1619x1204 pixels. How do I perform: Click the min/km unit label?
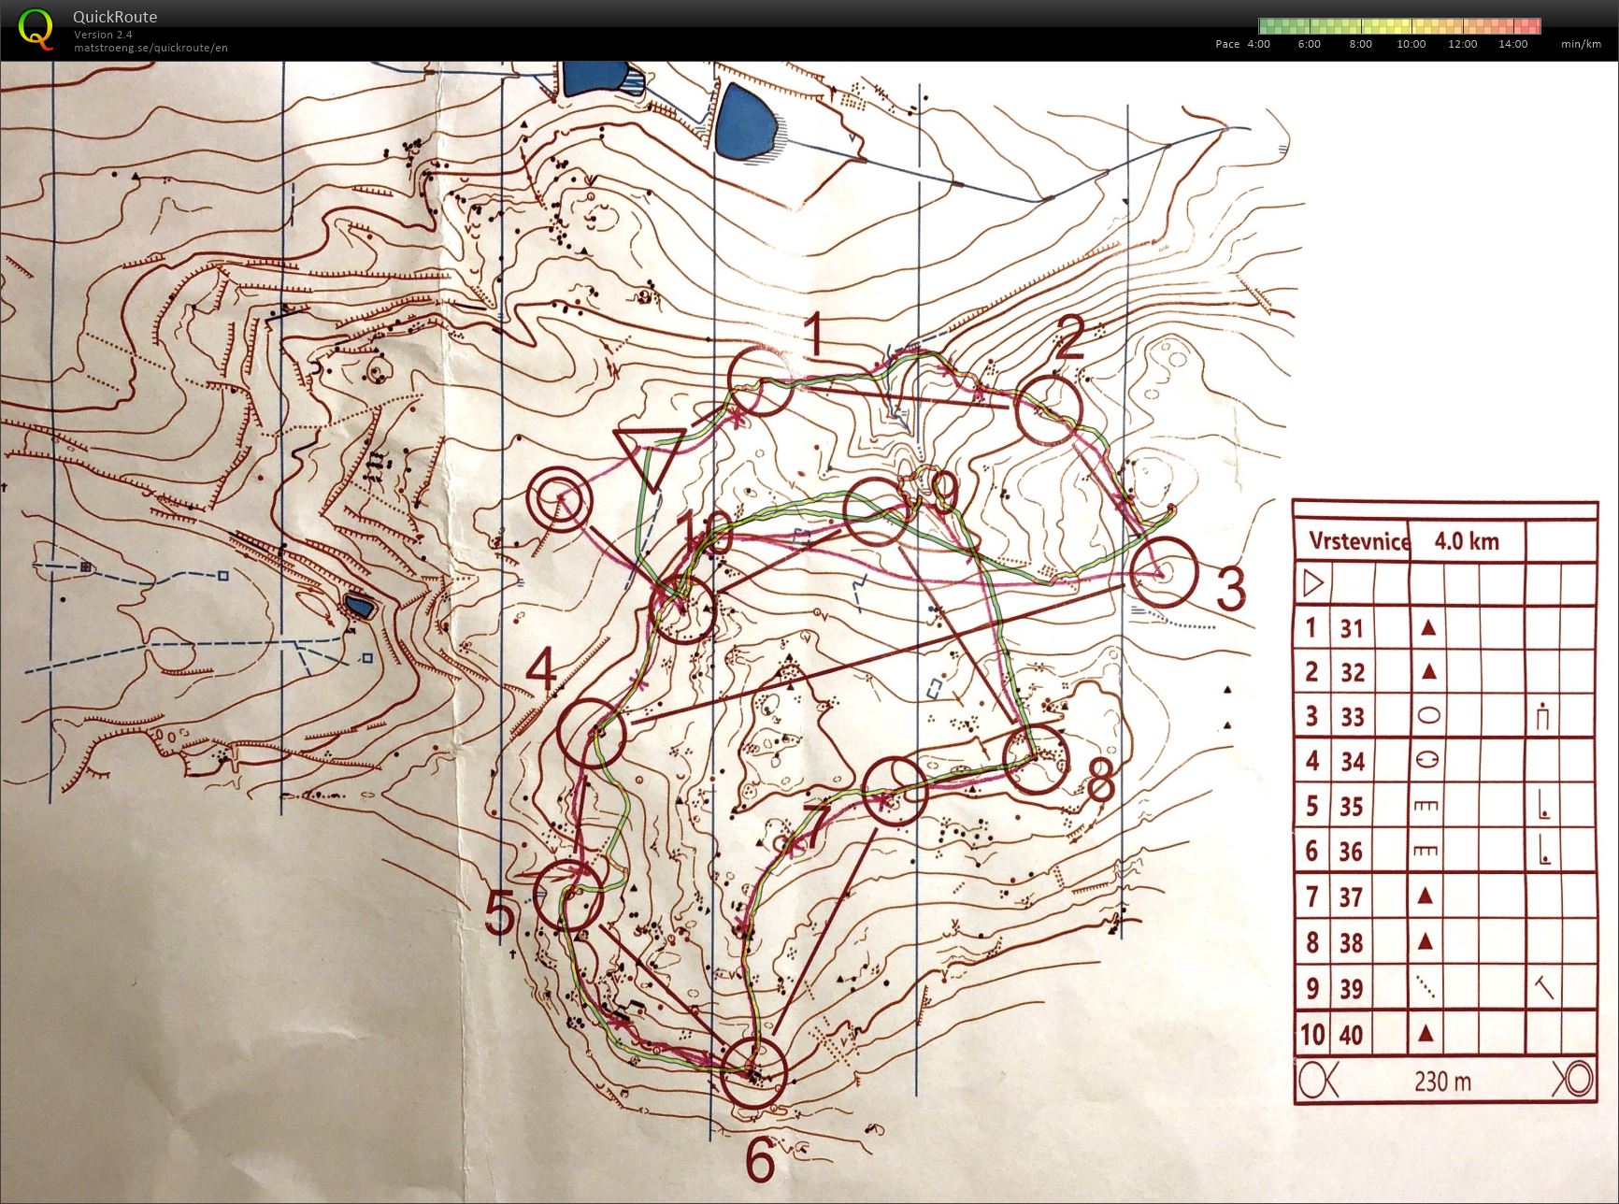click(x=1581, y=44)
